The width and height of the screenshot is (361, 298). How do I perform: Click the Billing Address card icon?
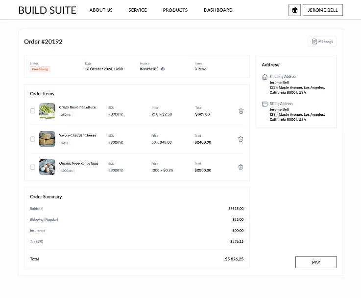[x=265, y=104]
